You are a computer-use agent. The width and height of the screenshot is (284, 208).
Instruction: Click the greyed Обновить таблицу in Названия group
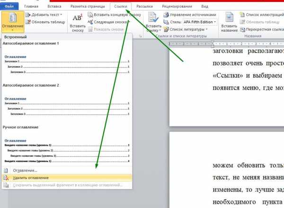point(259,22)
